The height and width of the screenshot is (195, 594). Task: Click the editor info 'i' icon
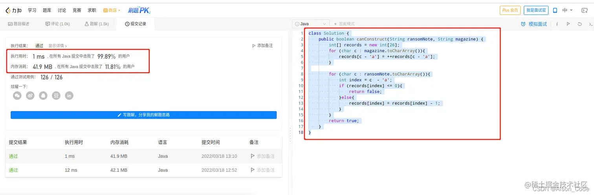[x=557, y=24]
